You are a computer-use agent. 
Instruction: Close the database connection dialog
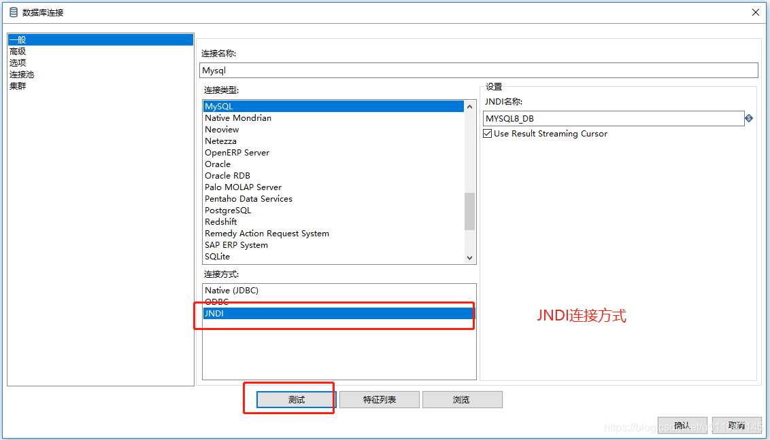[x=755, y=12]
